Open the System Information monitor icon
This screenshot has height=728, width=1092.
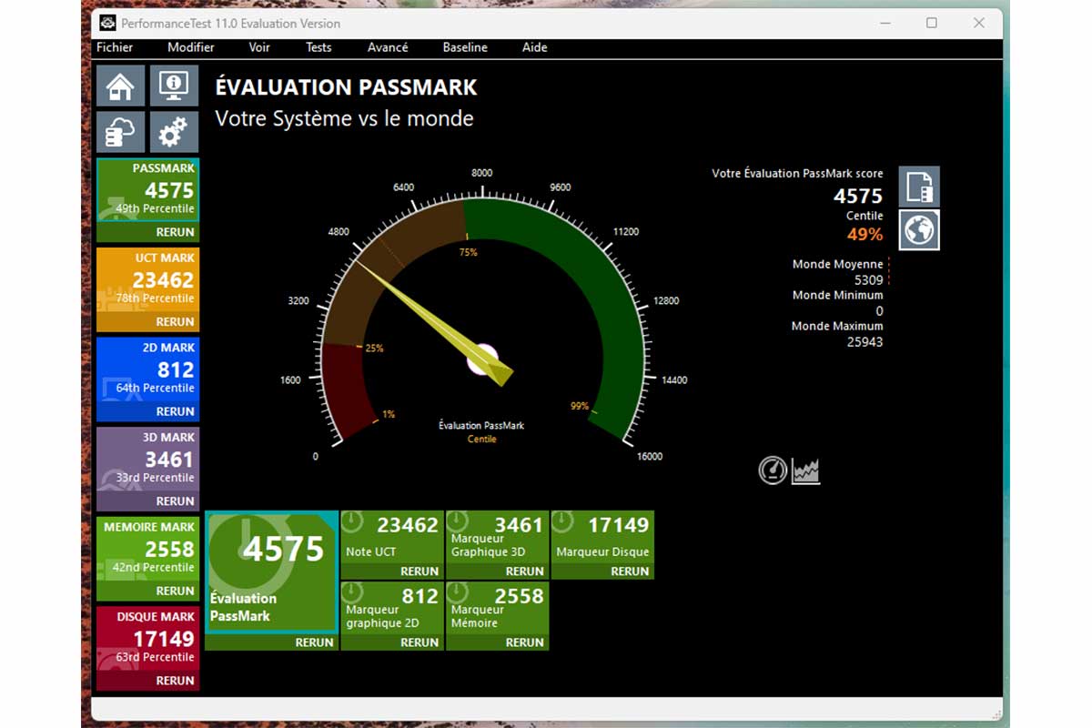tap(174, 87)
